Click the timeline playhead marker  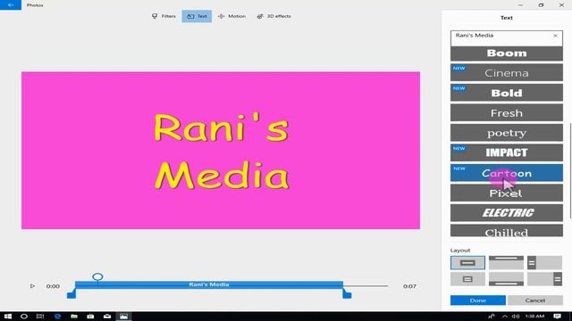[x=97, y=277]
